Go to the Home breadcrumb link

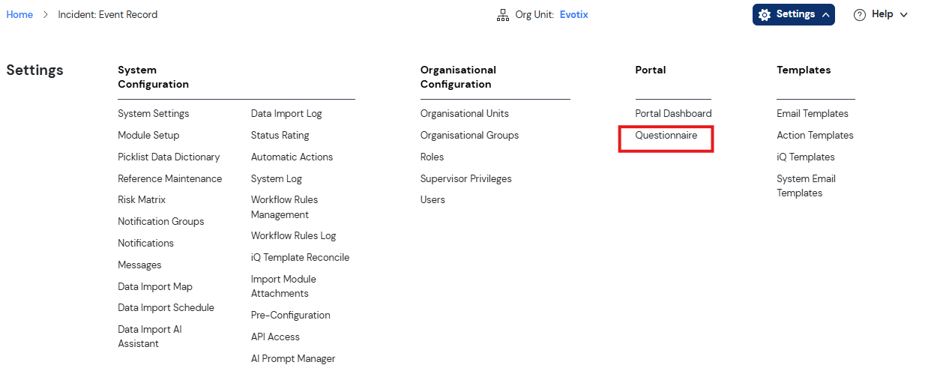click(19, 14)
